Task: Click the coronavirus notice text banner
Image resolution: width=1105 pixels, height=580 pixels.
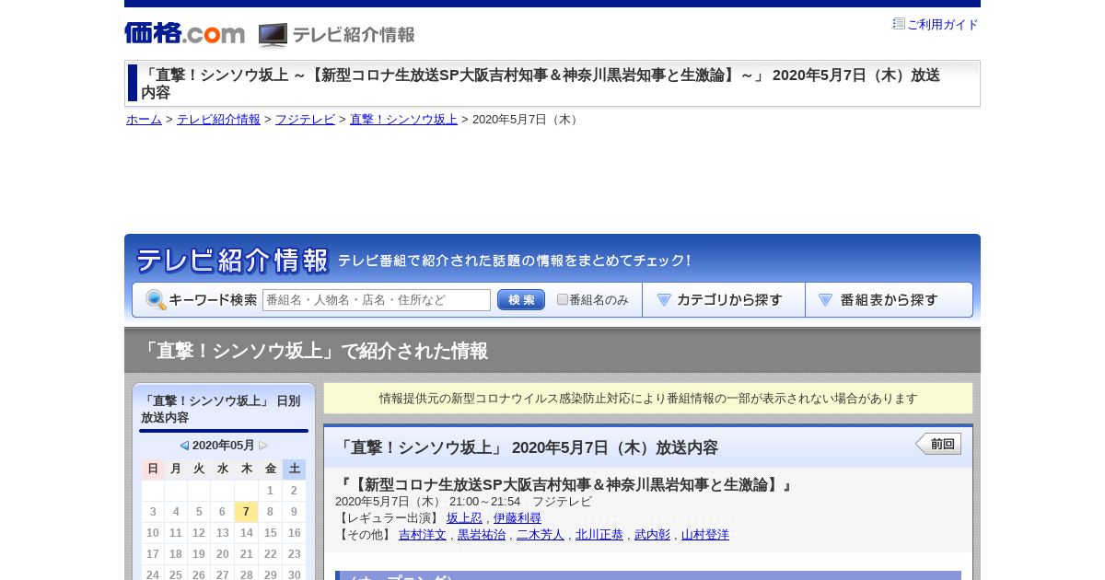Action: click(x=648, y=399)
